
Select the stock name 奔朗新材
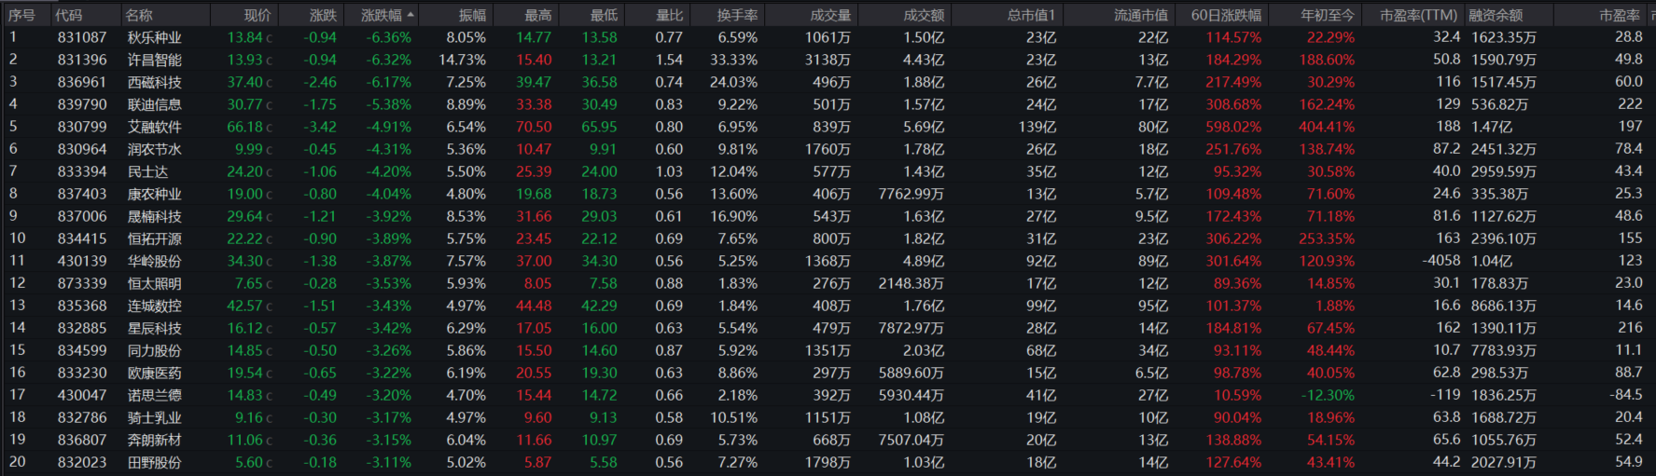(155, 440)
